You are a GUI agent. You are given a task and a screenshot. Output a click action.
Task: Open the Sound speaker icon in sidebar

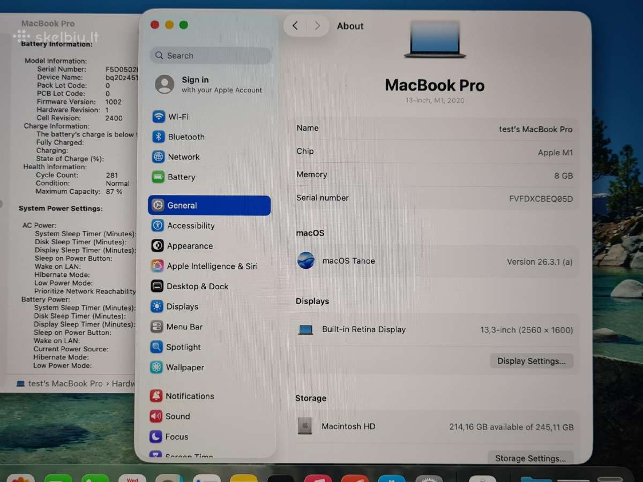click(x=156, y=416)
